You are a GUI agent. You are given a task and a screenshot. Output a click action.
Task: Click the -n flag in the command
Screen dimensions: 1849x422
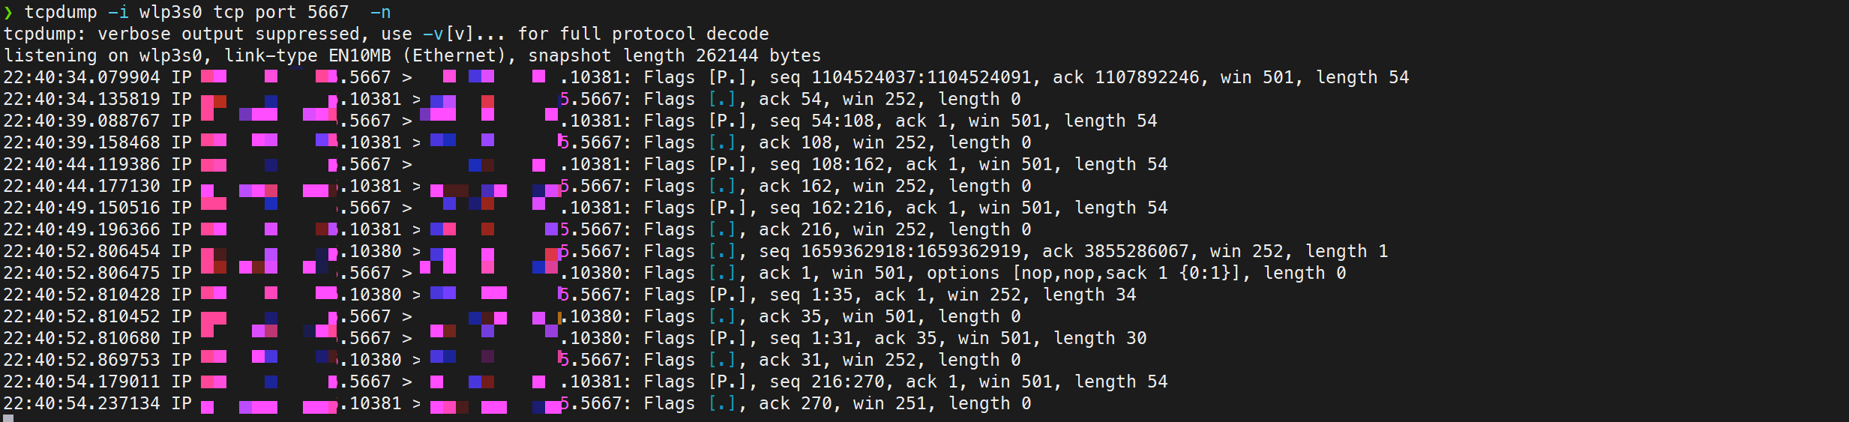380,13
